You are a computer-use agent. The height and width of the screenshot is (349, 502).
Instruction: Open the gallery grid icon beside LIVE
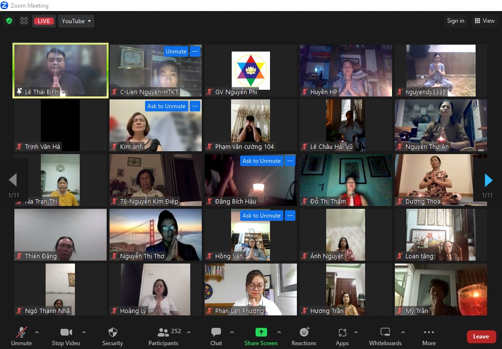(24, 21)
